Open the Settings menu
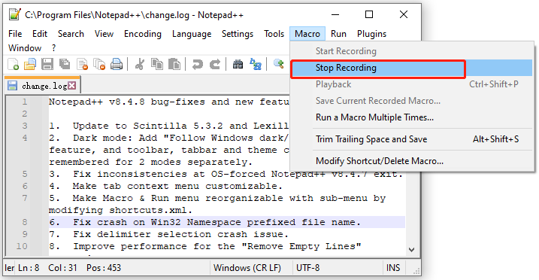 tap(238, 34)
